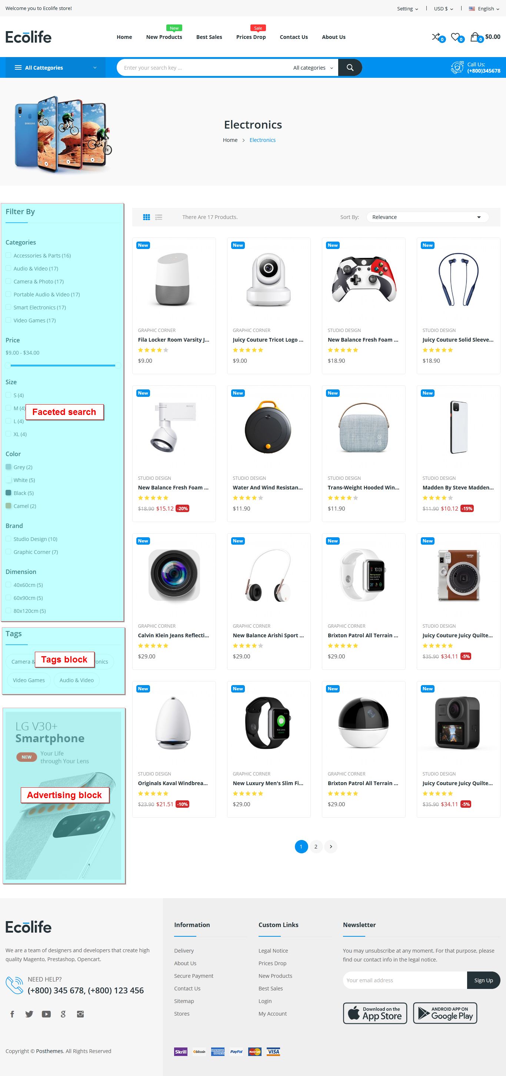Open the shopping cart icon
Image resolution: width=506 pixels, height=1076 pixels.
[475, 37]
